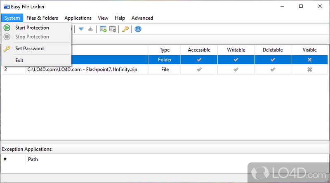Click the green Start Protection play icon
This screenshot has height=183, width=330.
click(x=7, y=28)
